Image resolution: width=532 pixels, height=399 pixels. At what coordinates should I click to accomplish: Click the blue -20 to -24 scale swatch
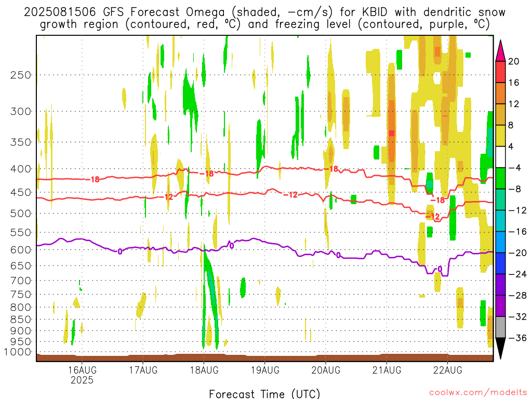point(500,263)
